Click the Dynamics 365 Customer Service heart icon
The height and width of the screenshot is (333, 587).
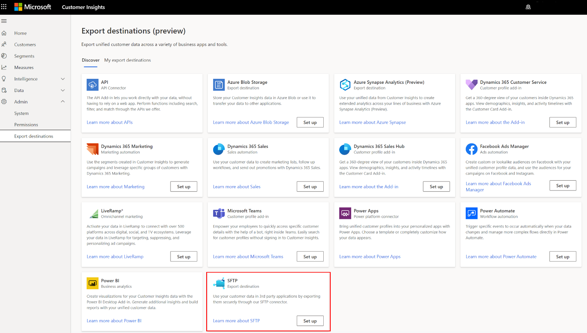[x=471, y=85]
